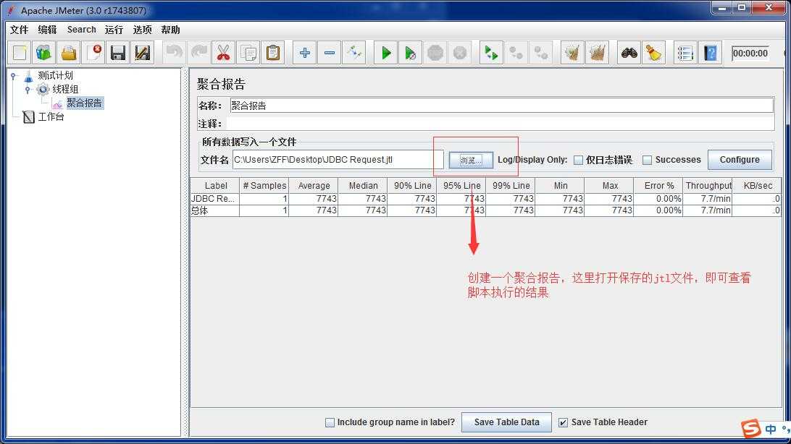This screenshot has height=444, width=791.
Task: Click the 90% Line column header
Action: (x=412, y=185)
